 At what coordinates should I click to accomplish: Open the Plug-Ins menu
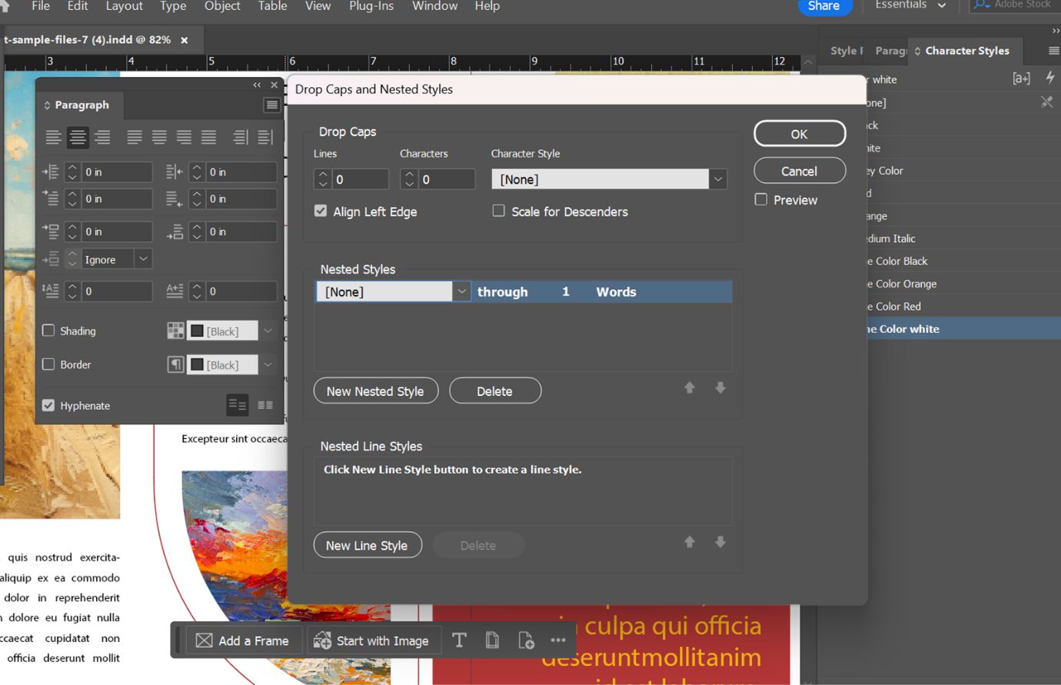coord(371,6)
